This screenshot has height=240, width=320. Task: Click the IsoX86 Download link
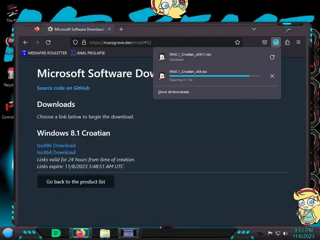56,146
